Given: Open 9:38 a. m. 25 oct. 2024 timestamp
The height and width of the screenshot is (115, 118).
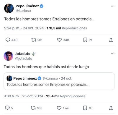Looking at the screenshot, I should [23, 96].
